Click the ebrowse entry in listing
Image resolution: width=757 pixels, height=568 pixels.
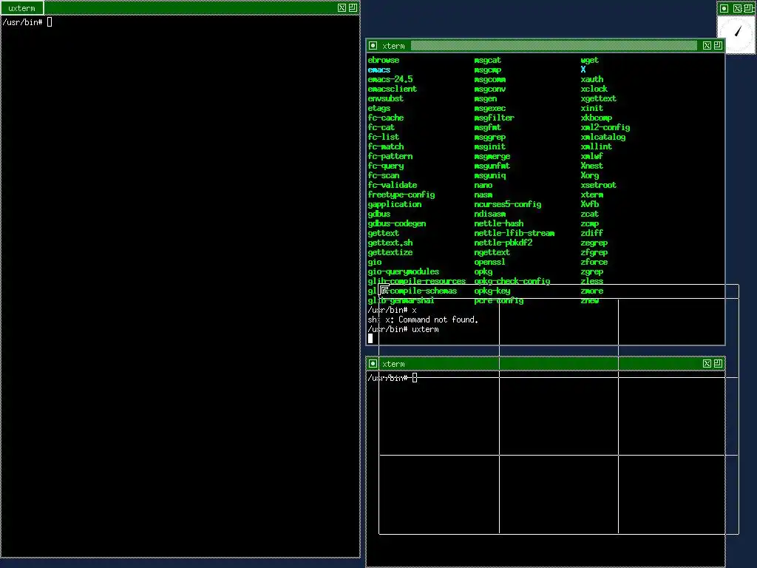[x=384, y=61]
